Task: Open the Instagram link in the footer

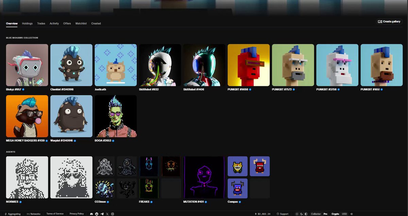Action: click(113, 214)
